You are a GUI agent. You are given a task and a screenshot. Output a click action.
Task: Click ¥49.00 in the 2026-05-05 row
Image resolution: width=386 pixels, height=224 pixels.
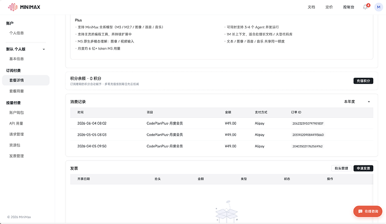coord(230,135)
